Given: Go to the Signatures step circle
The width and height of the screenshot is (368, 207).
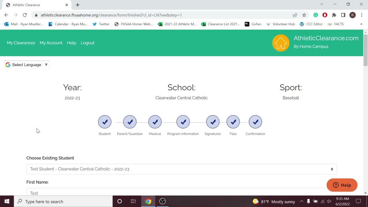Looking at the screenshot, I should [213, 122].
